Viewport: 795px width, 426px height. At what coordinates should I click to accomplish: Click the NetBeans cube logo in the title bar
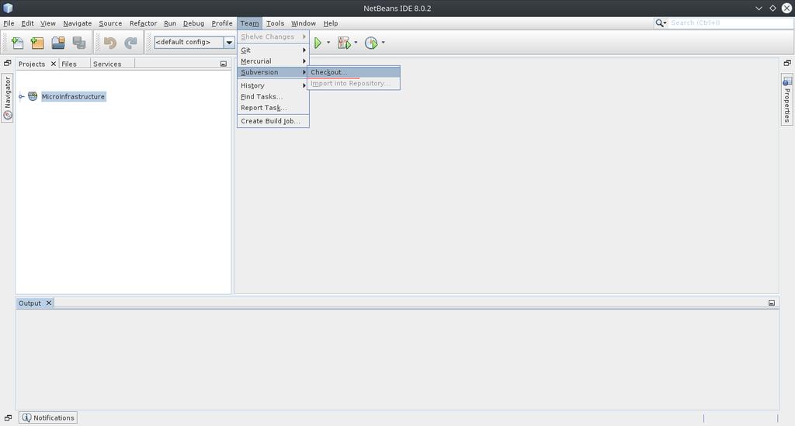coord(8,8)
